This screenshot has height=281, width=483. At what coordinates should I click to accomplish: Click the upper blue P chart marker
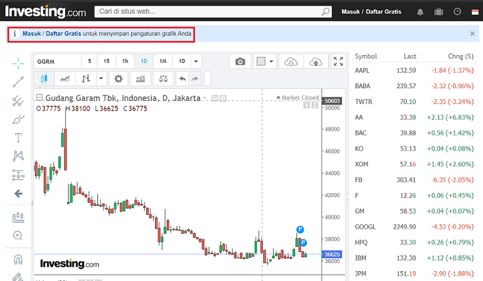[300, 229]
